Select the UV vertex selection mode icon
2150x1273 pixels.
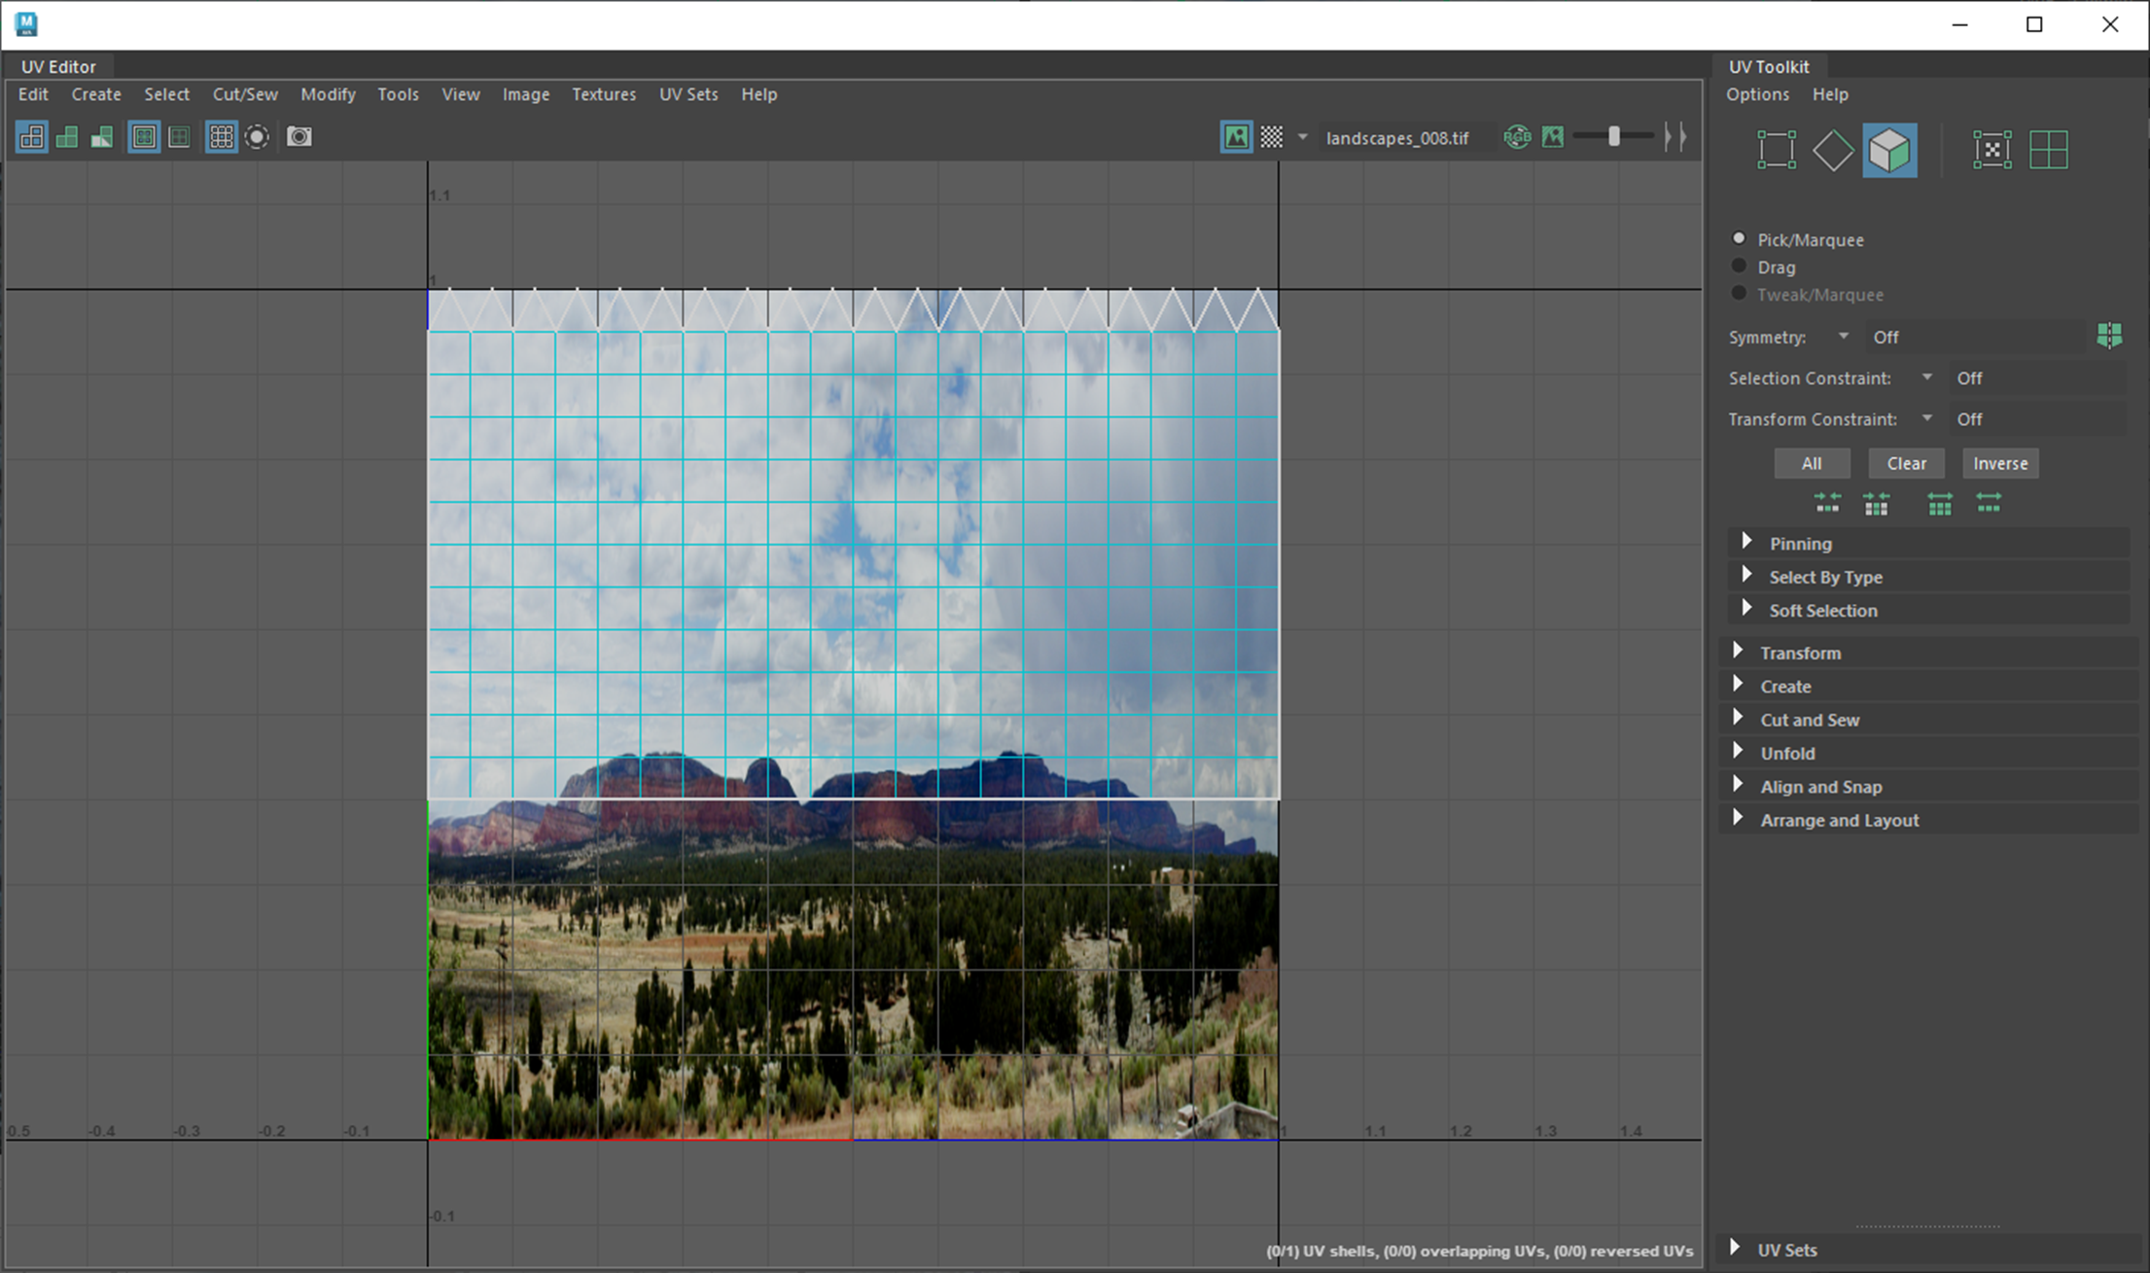[x=1776, y=151]
